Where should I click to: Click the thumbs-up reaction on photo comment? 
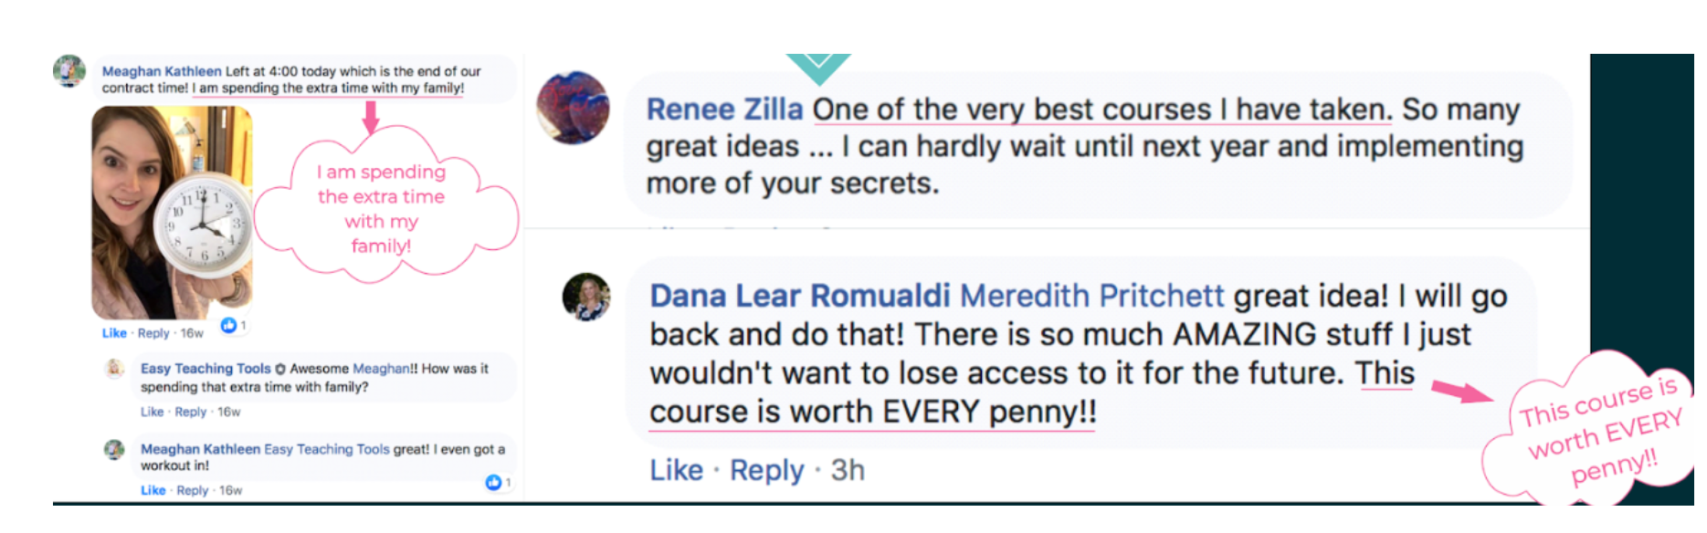[228, 325]
